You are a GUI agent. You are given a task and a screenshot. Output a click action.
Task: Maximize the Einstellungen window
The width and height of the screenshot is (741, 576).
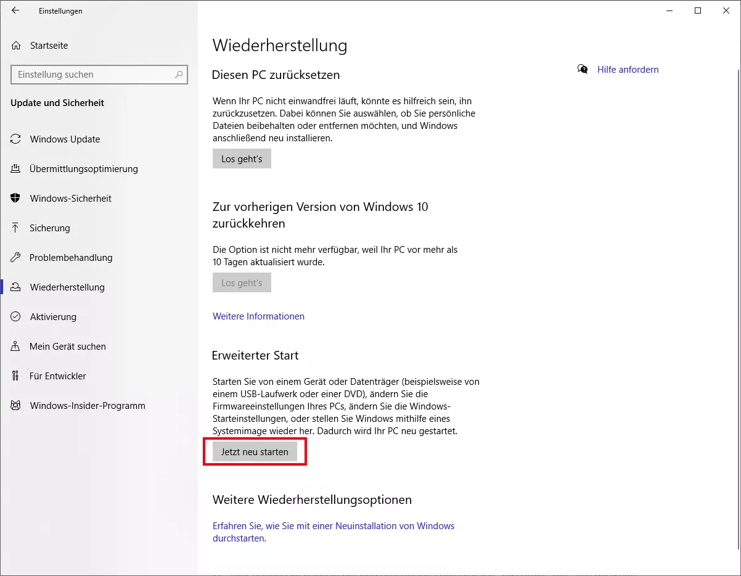[x=698, y=10]
